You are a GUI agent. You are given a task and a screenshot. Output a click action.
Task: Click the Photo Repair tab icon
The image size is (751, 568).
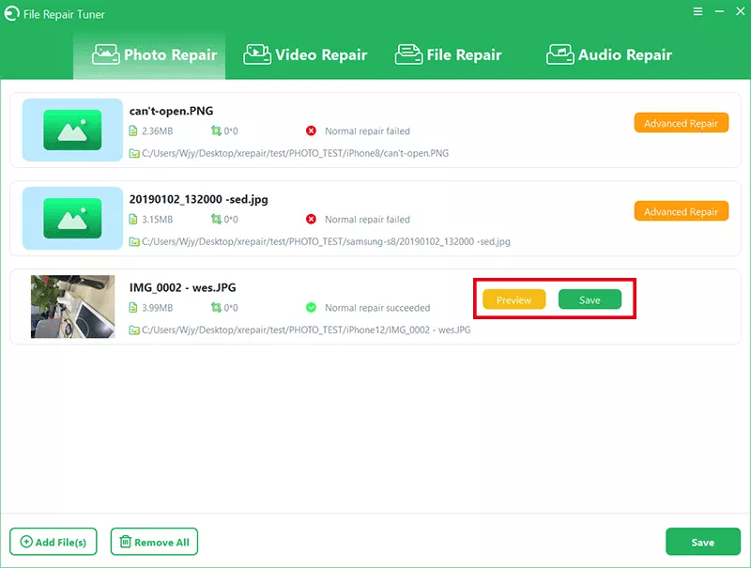coord(105,54)
